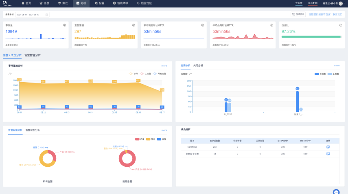348x194 pixels.
Task: Select the 应用分析 tab
Action: click(x=185, y=65)
